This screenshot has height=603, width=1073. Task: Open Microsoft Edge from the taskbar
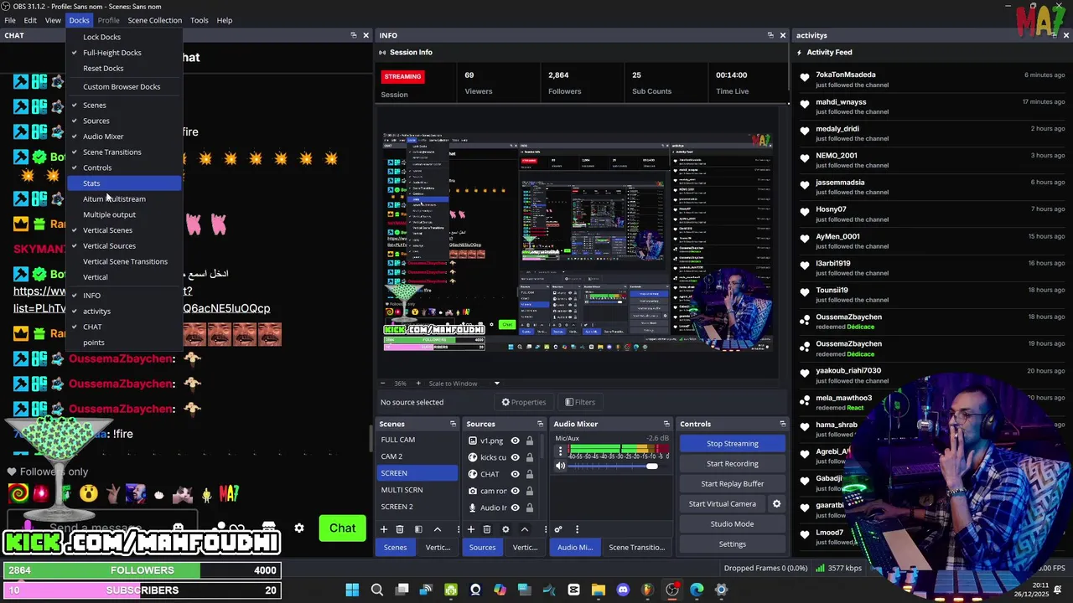coord(697,590)
